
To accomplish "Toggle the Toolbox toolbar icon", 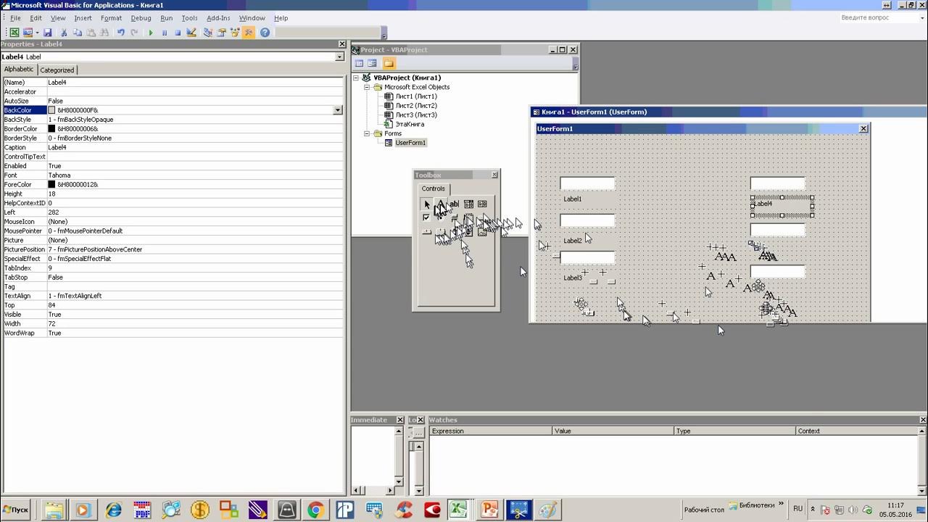I will click(x=249, y=33).
